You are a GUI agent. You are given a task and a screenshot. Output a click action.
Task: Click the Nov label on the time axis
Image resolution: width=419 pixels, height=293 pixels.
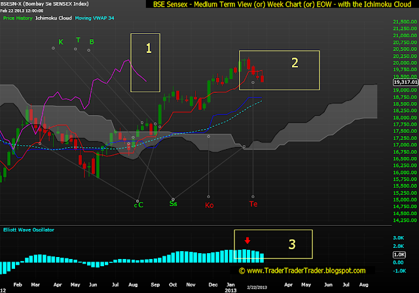click(191, 284)
